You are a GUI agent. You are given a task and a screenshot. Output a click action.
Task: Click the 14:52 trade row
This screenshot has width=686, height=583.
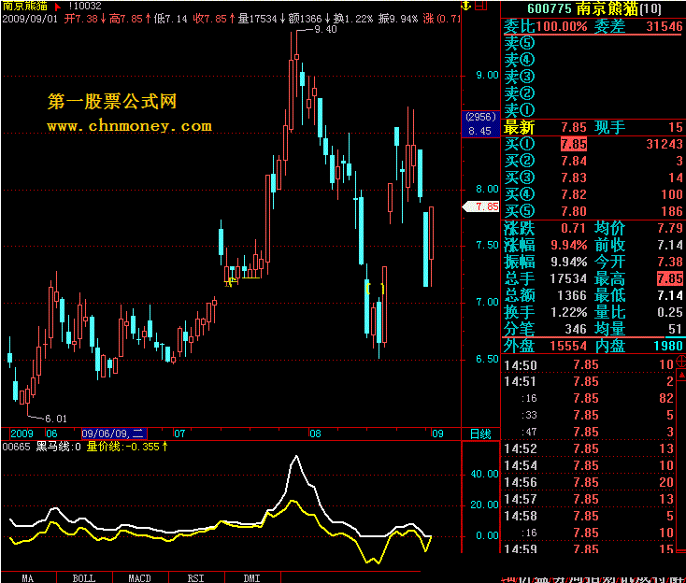point(589,448)
